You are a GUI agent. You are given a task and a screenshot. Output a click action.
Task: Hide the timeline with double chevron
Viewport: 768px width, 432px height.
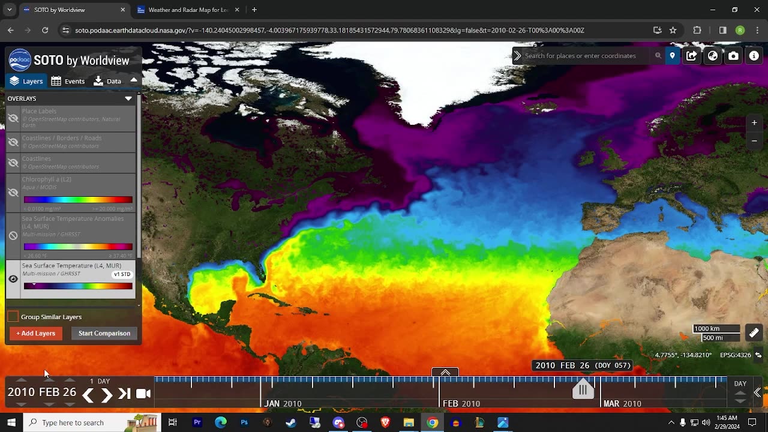pyautogui.click(x=757, y=392)
